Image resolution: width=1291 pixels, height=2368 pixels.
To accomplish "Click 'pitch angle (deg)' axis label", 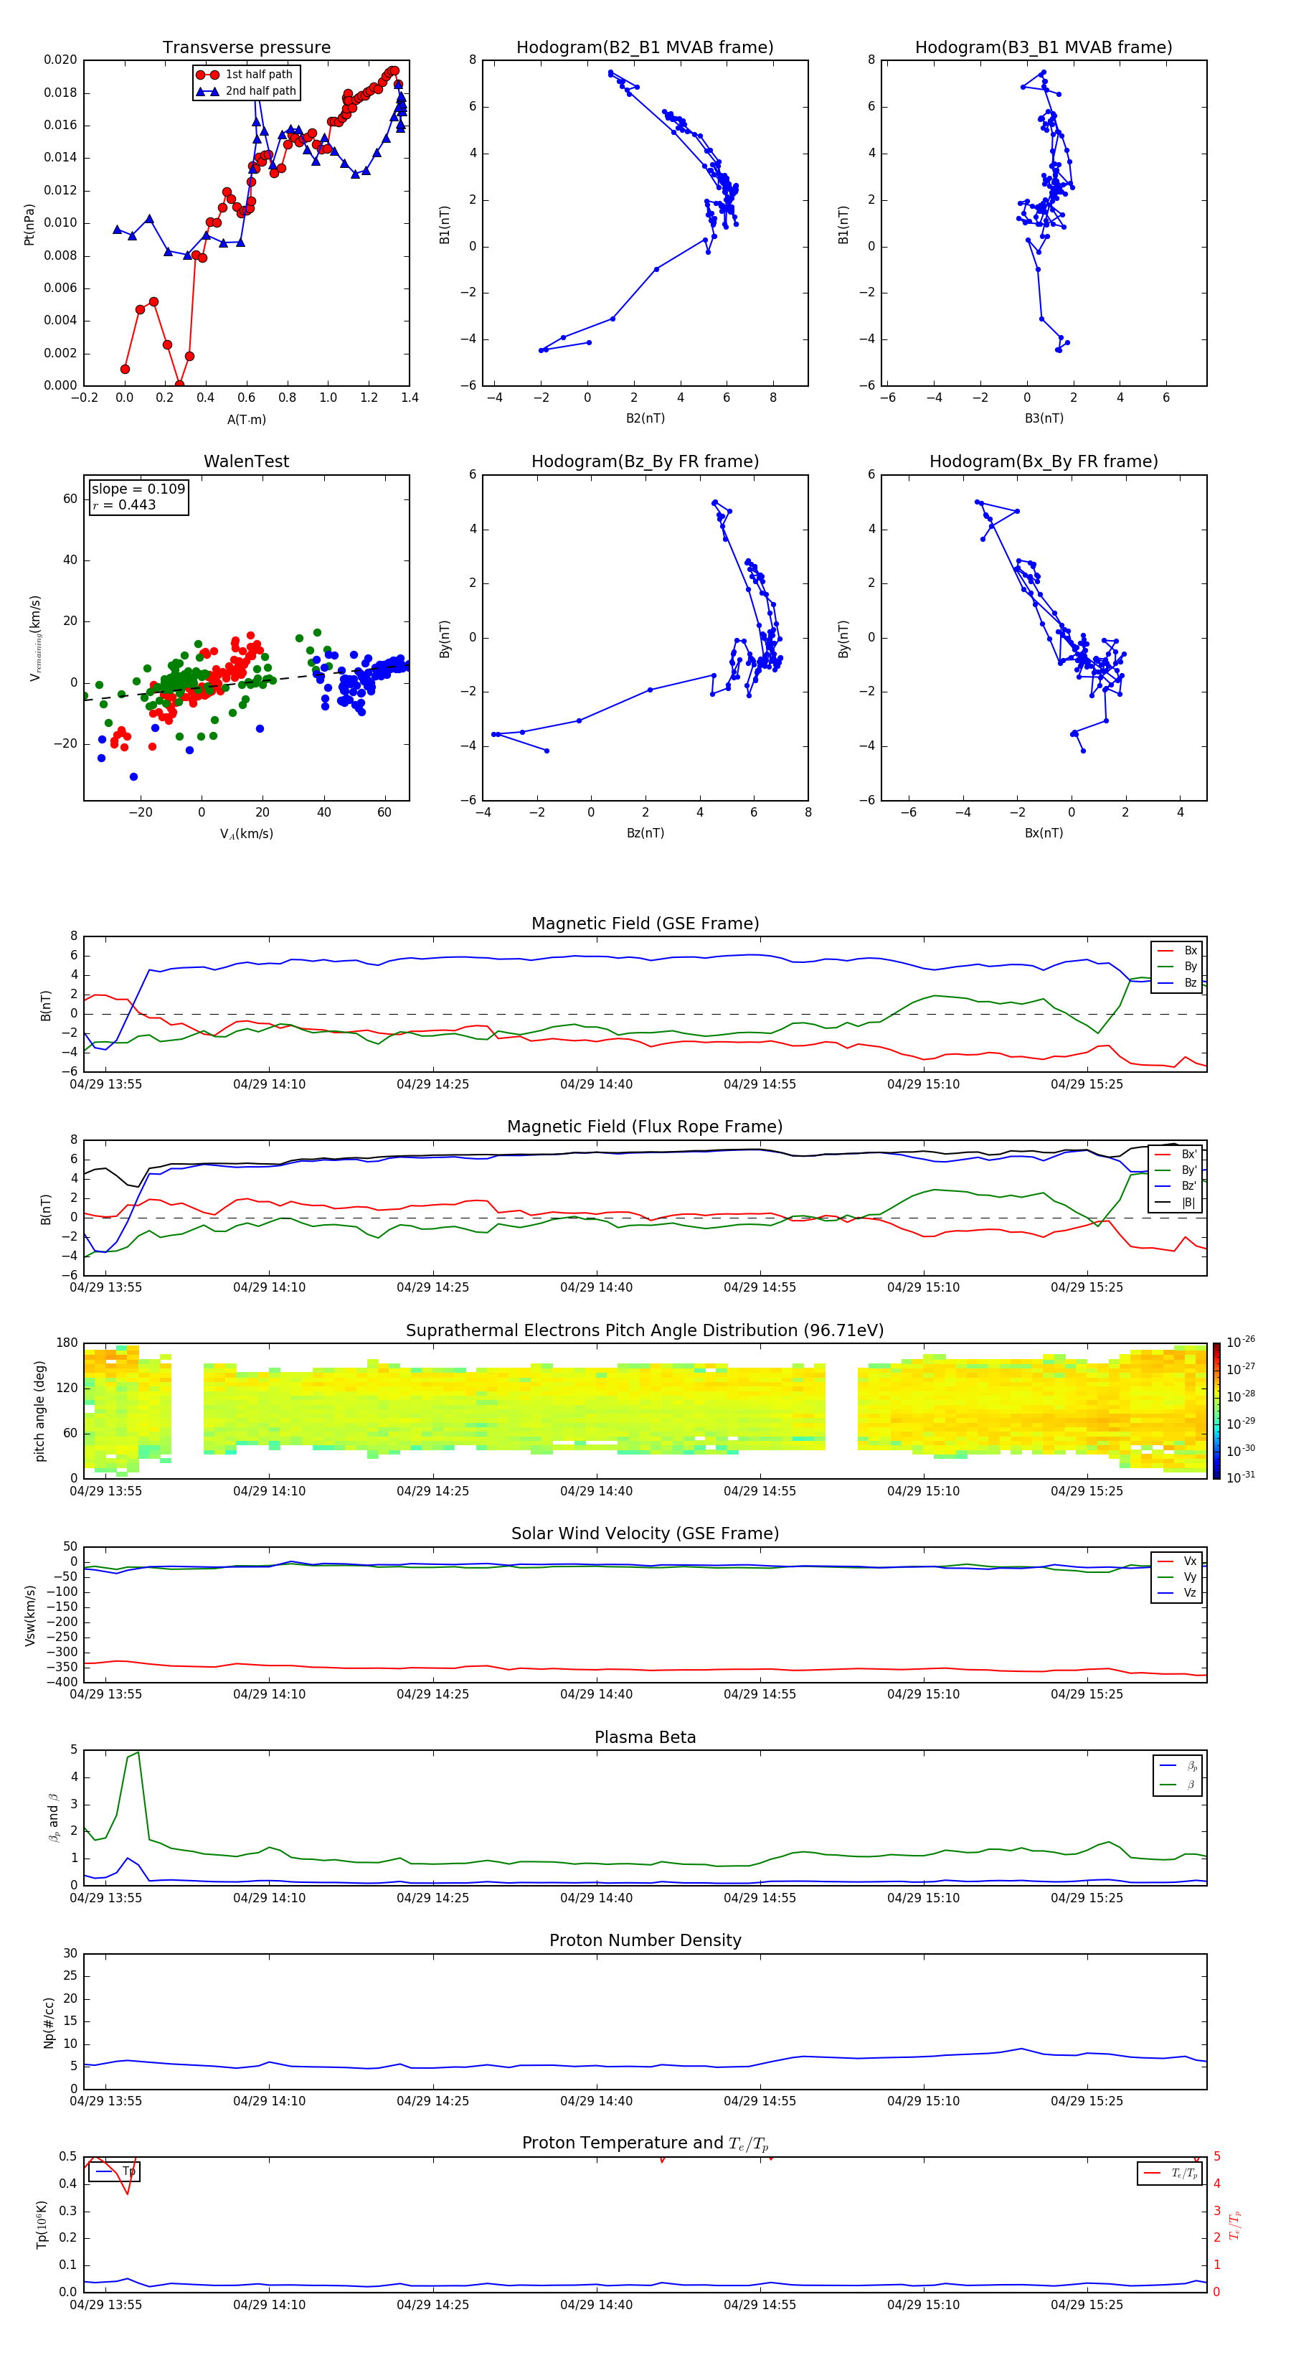I will click(39, 1411).
